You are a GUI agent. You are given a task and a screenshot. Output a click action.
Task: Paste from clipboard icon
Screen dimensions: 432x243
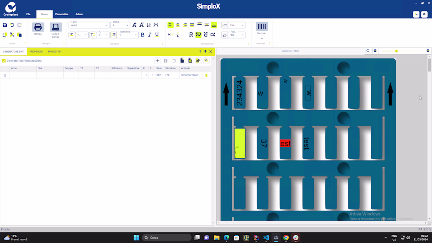[x=19, y=35]
